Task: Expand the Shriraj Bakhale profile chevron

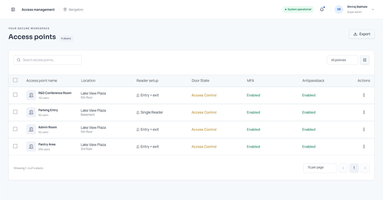Action: click(373, 10)
